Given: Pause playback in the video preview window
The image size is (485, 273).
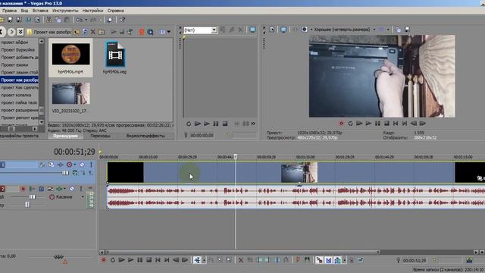Looking at the screenshot, I should 377,124.
